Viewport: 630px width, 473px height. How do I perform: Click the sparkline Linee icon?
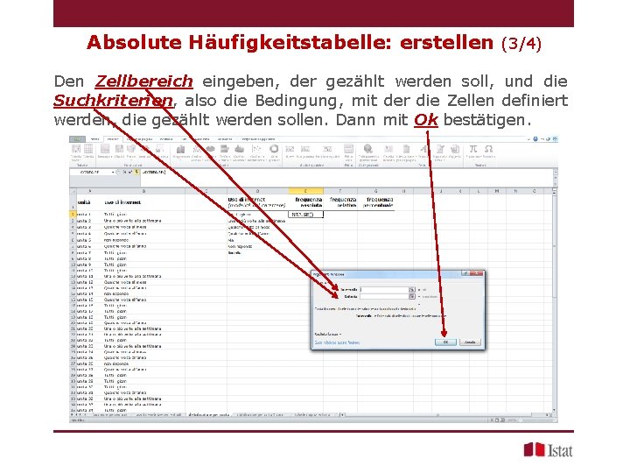click(x=290, y=149)
